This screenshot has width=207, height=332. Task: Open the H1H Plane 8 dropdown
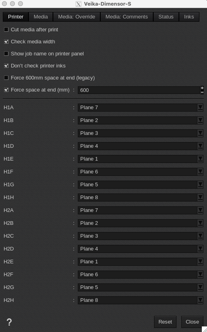pyautogui.click(x=140, y=198)
